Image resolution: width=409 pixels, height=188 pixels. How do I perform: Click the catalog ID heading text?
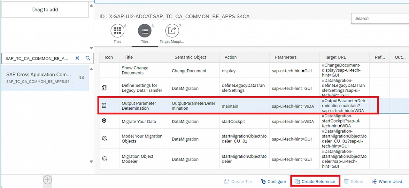click(x=174, y=16)
